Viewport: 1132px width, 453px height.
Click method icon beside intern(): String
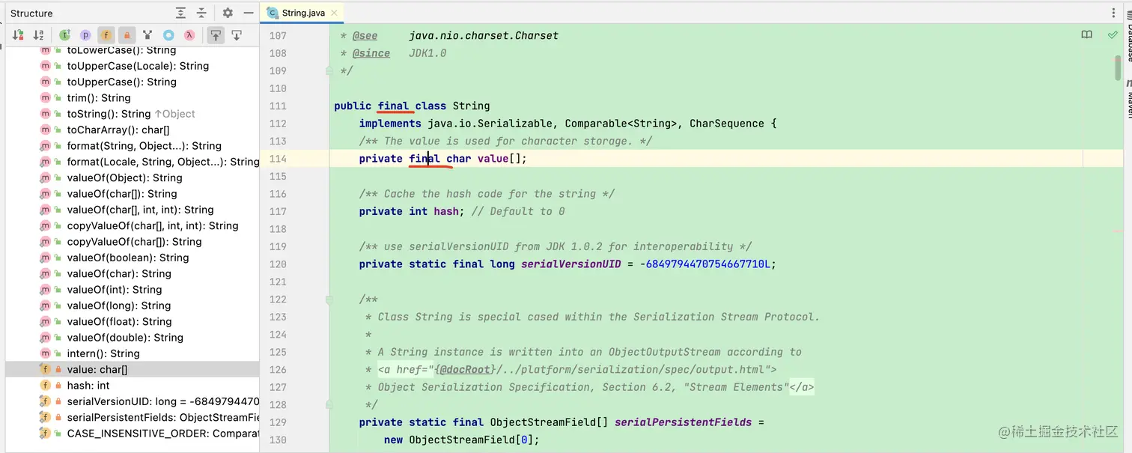point(45,353)
